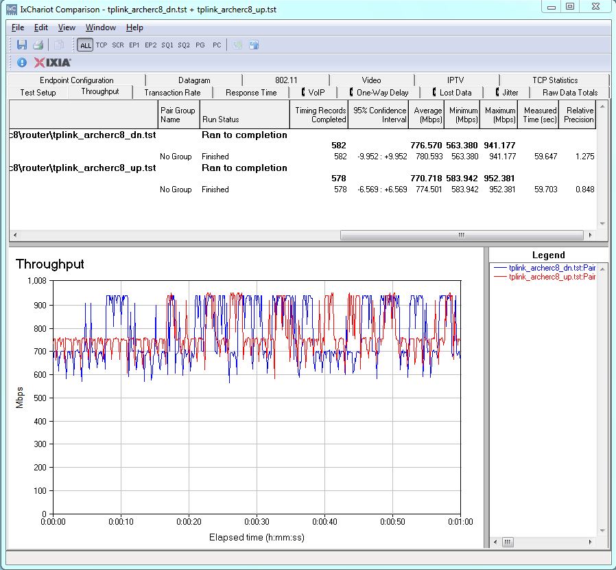The height and width of the screenshot is (570, 616).
Task: Switch to the Response Time tab
Action: pyautogui.click(x=251, y=93)
